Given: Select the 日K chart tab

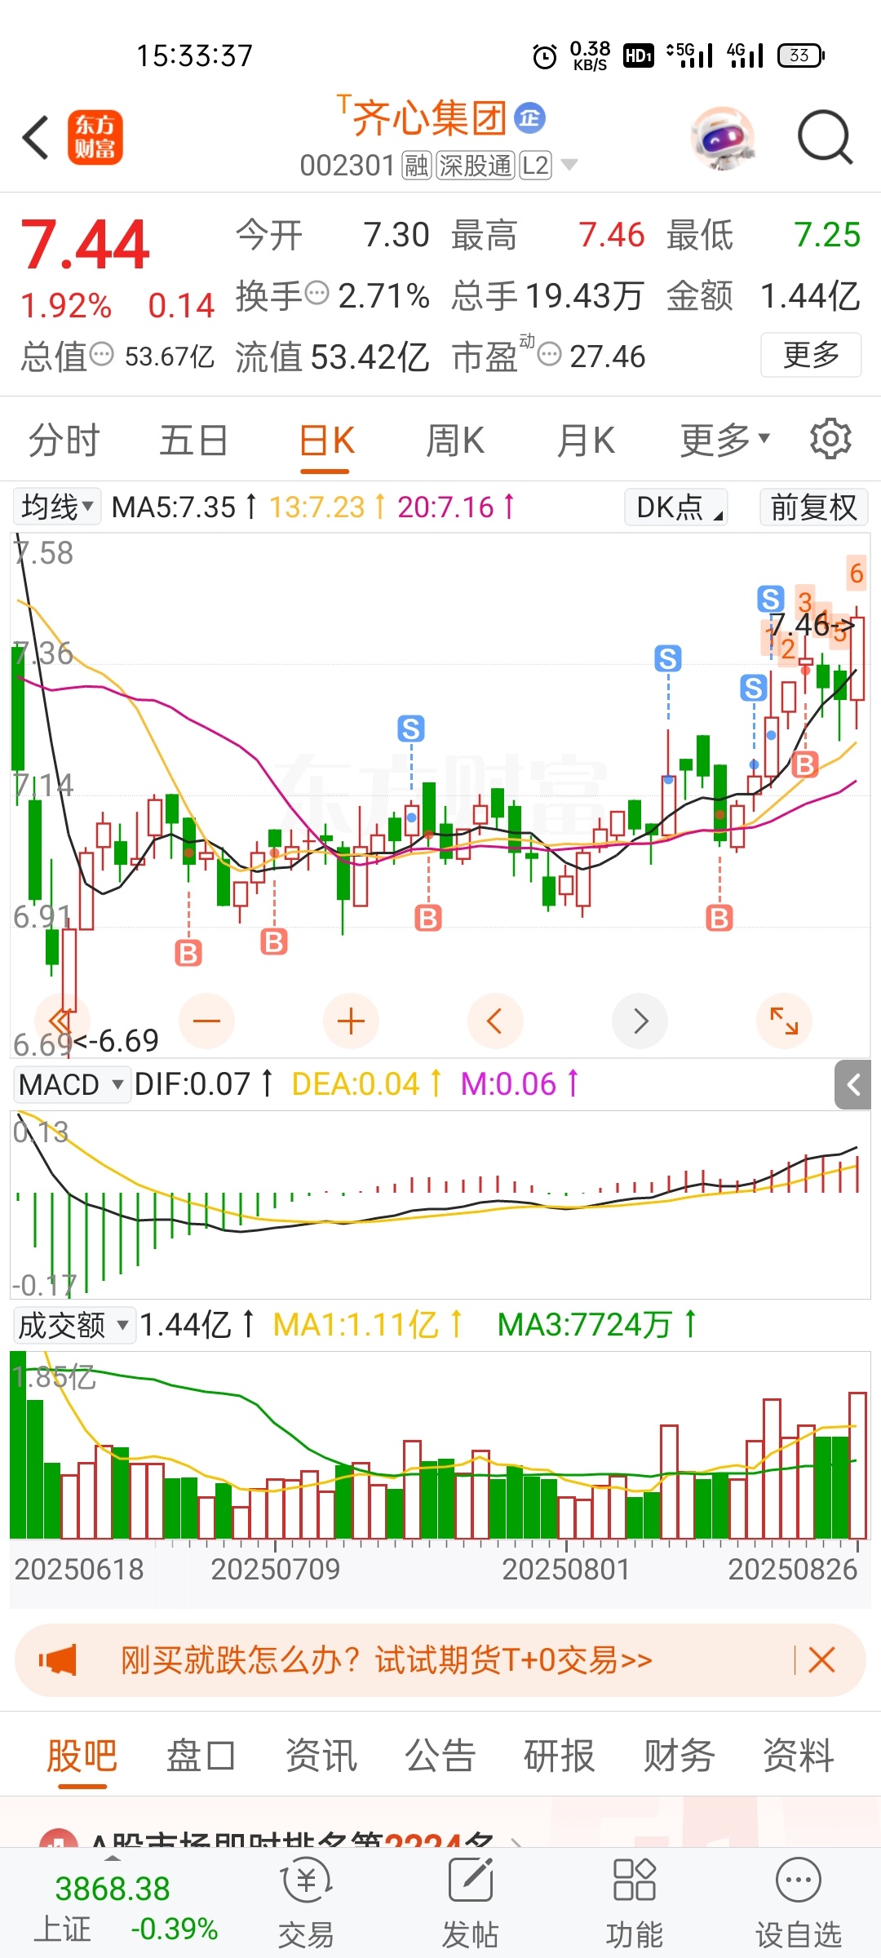Looking at the screenshot, I should tap(326, 441).
